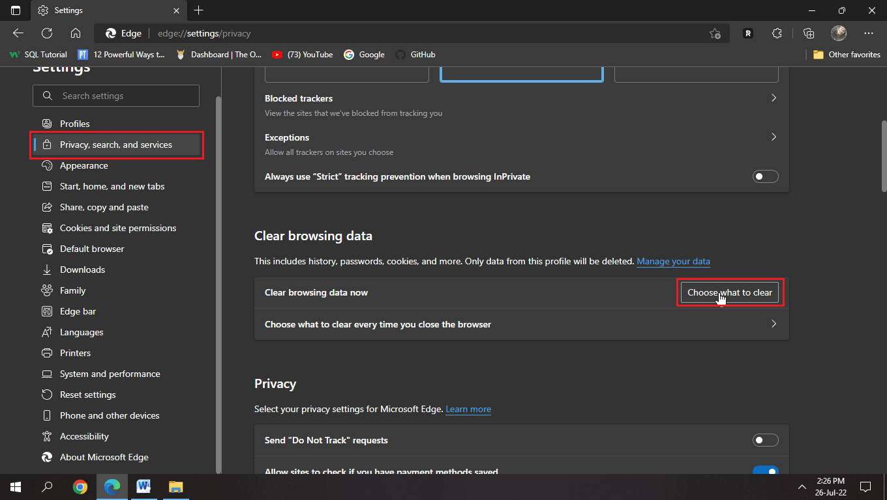Open Languages settings
887x500 pixels.
[x=116, y=332]
